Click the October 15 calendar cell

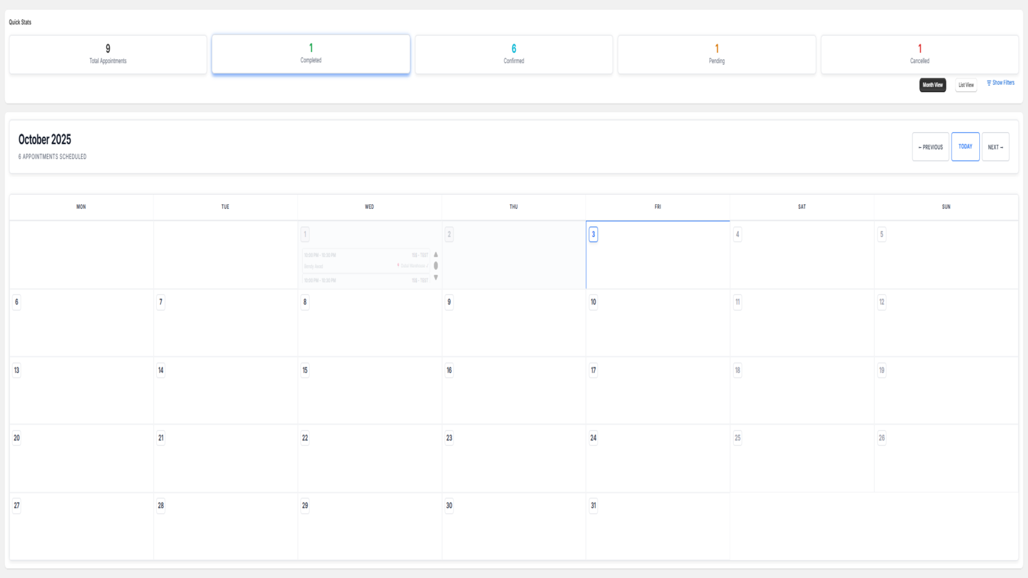(369, 390)
